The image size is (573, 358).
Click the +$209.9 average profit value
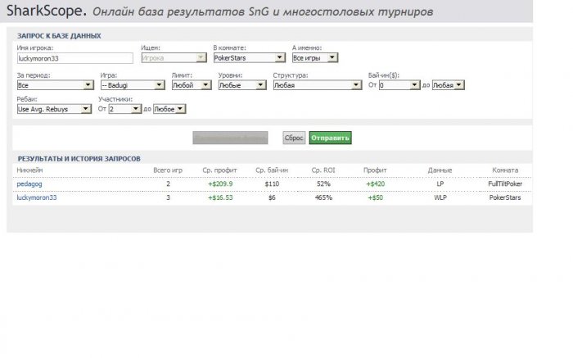220,184
